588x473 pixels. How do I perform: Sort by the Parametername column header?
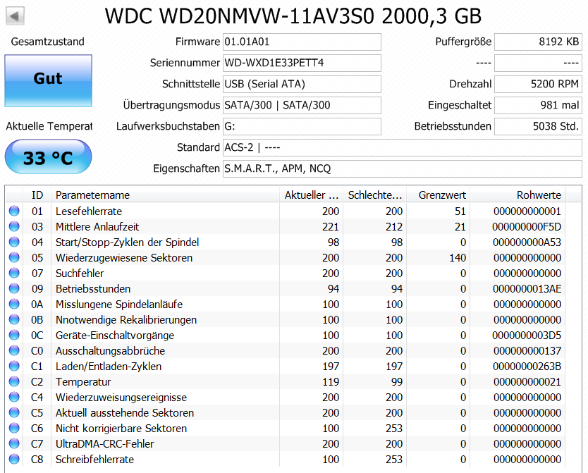166,195
